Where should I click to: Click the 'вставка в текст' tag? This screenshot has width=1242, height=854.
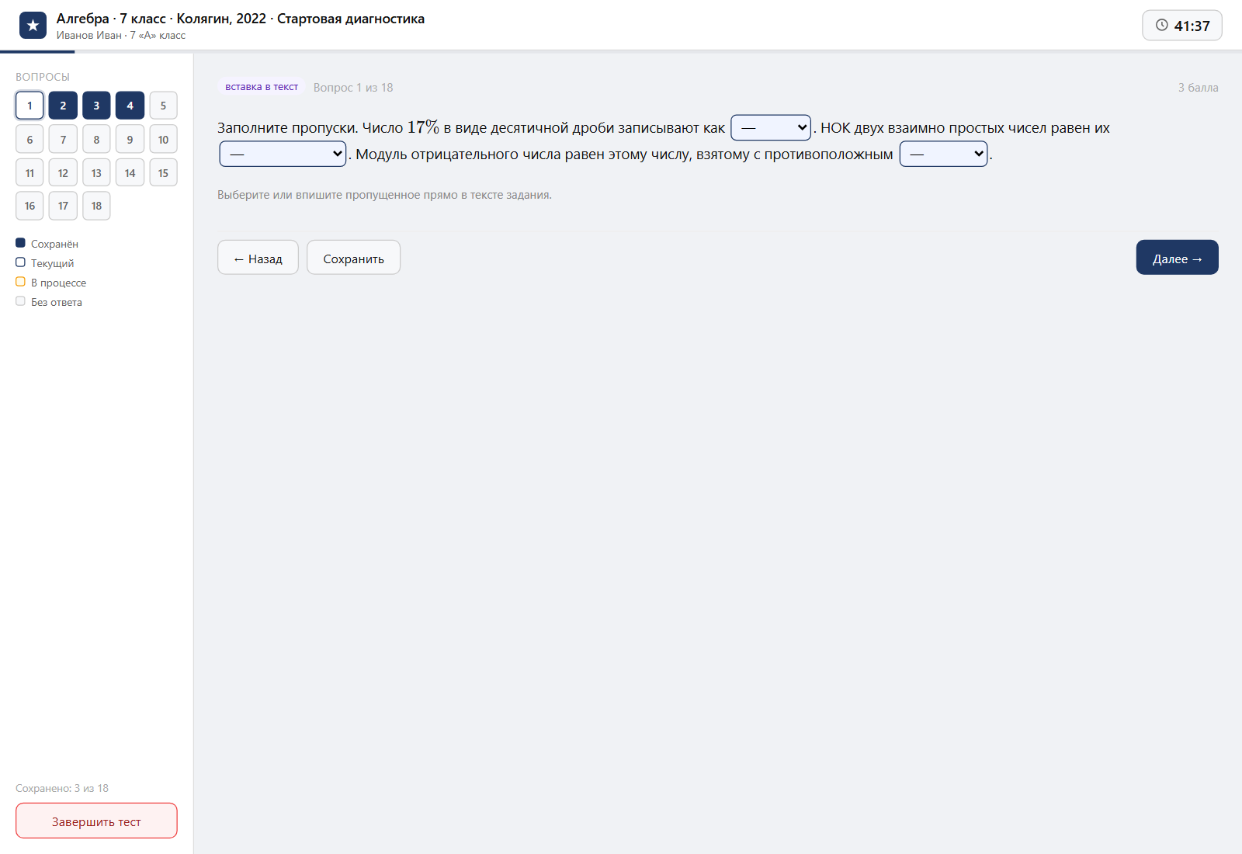(x=262, y=87)
